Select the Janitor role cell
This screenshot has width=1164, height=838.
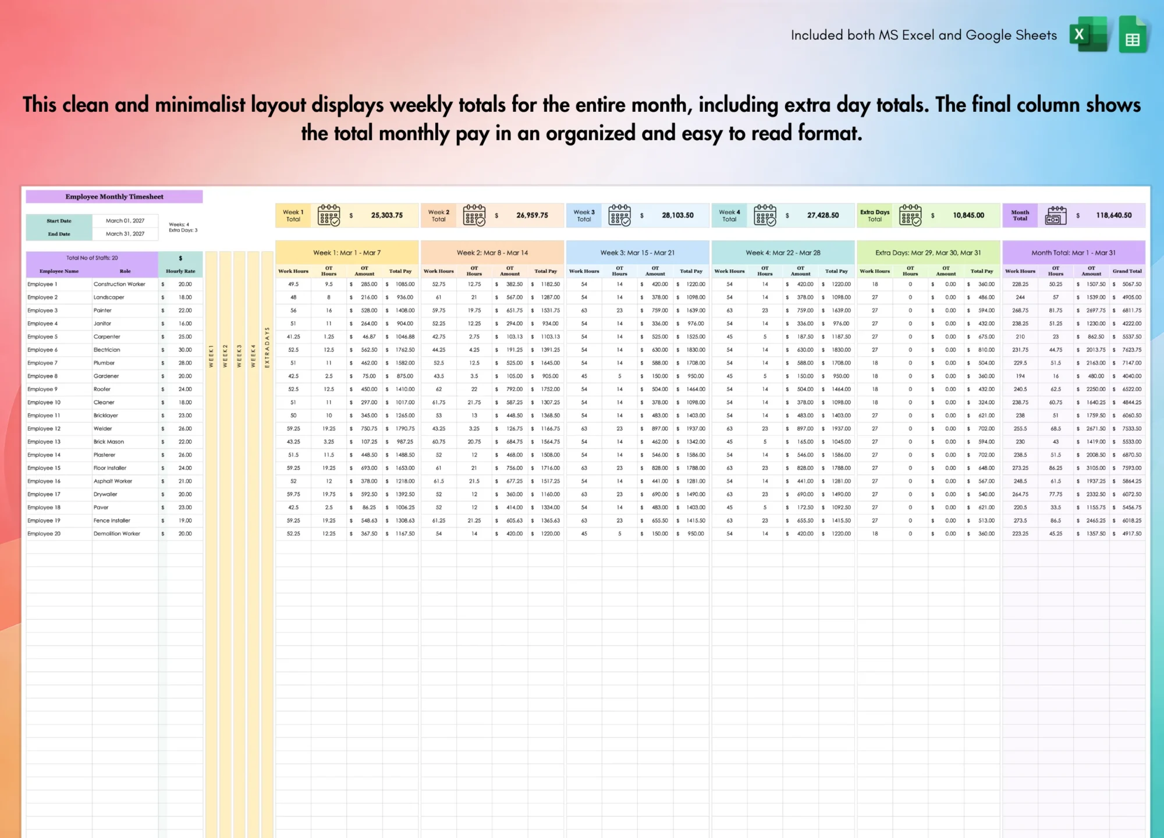[x=125, y=324]
